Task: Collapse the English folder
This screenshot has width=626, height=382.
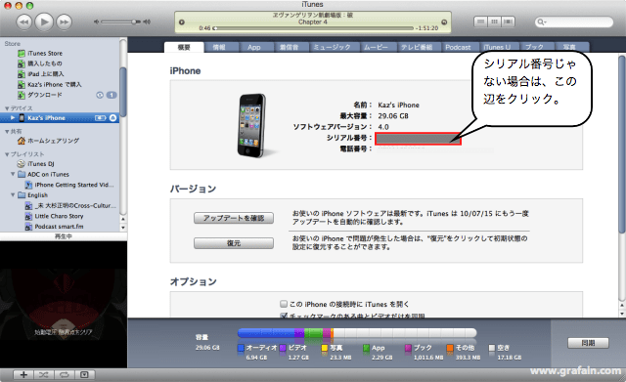Action: pos(13,195)
